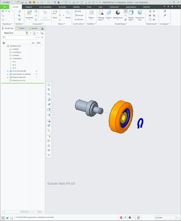Open the Get Data group dropdown
This screenshot has width=181, height=221.
(19, 24)
